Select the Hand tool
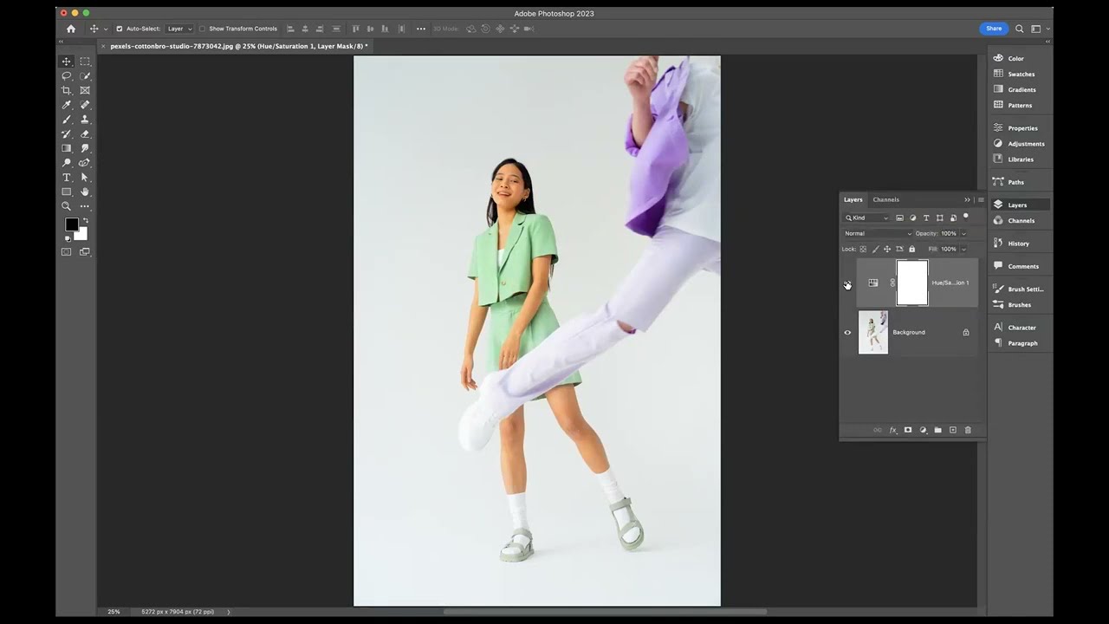The image size is (1109, 624). tap(85, 192)
